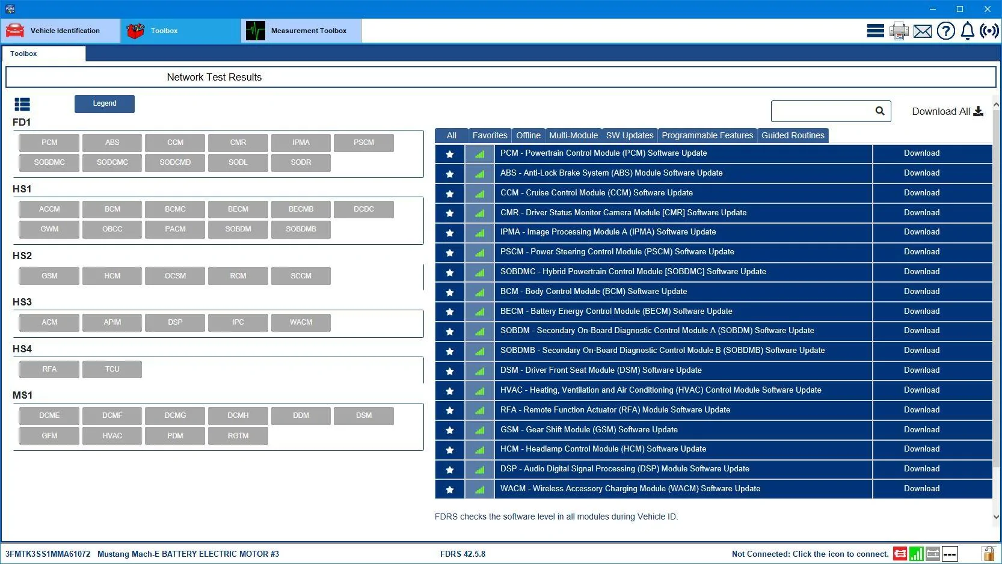The width and height of the screenshot is (1002, 564).
Task: Click the gray battery status icon
Action: pos(933,554)
